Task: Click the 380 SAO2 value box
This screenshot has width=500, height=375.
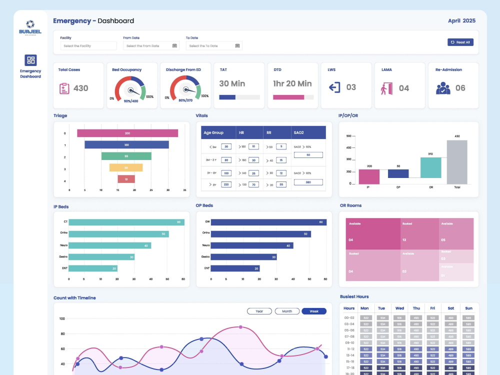Action: point(308,182)
